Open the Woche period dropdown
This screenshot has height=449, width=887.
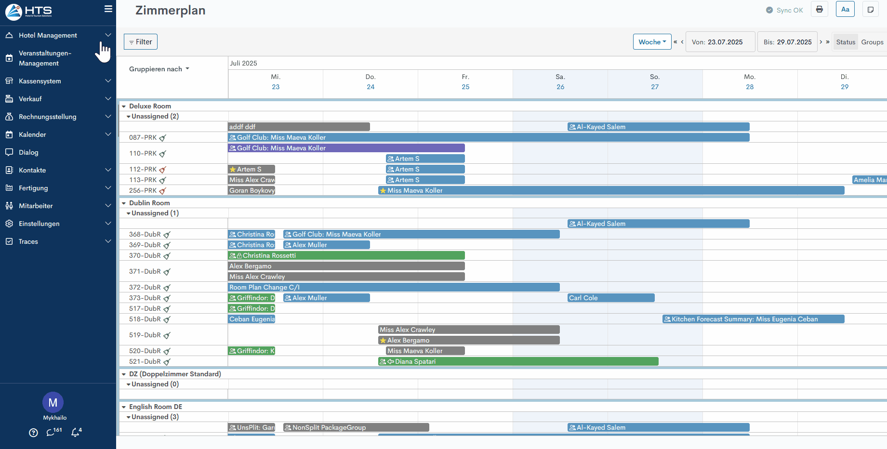[x=652, y=42]
